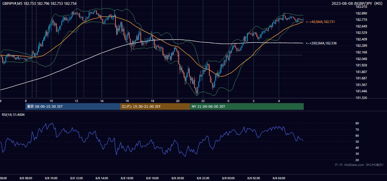Click price axis value 182.529
The width and height of the screenshot is (387, 181).
click(x=361, y=33)
